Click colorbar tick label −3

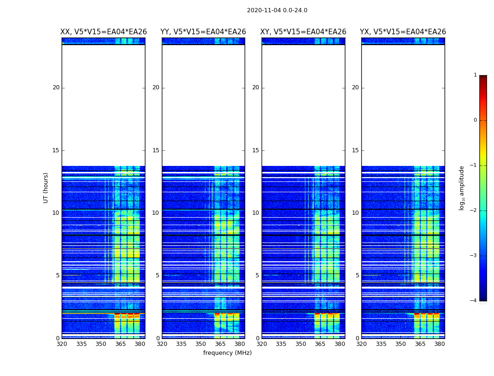point(473,256)
